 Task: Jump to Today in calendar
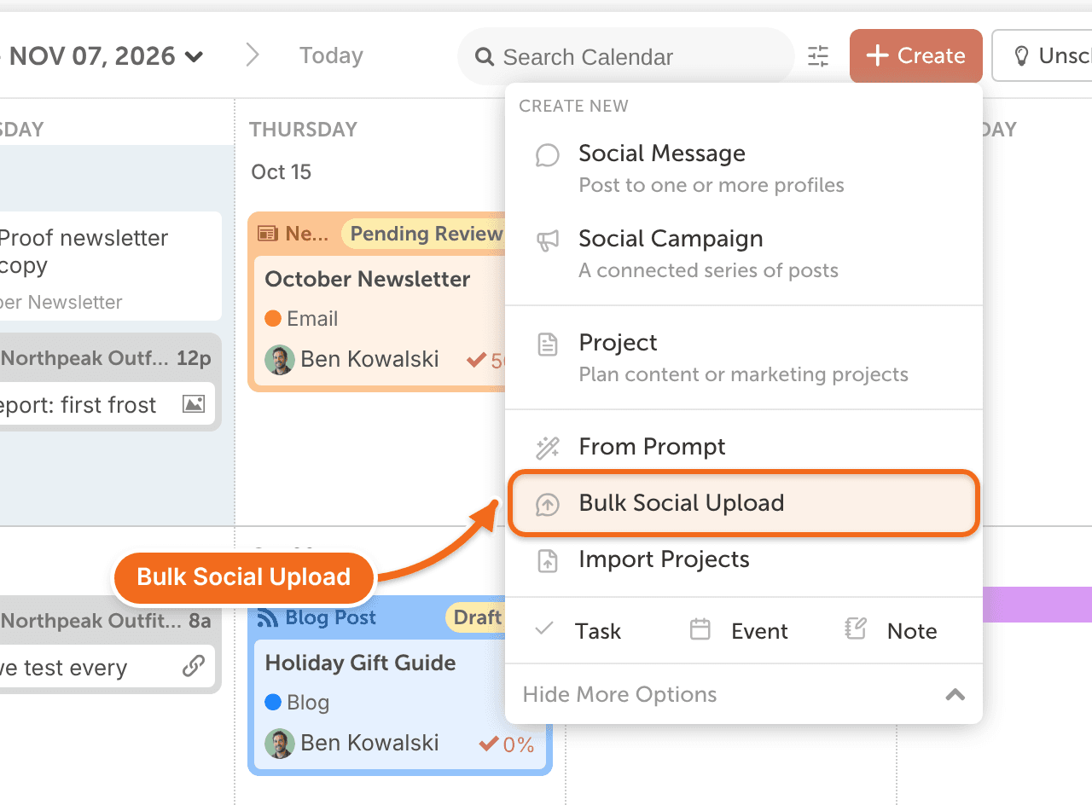coord(331,55)
